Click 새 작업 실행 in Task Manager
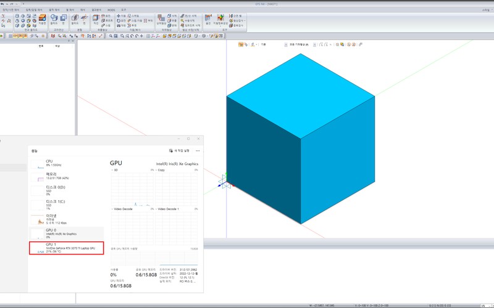This screenshot has height=308, width=494. coord(179,151)
